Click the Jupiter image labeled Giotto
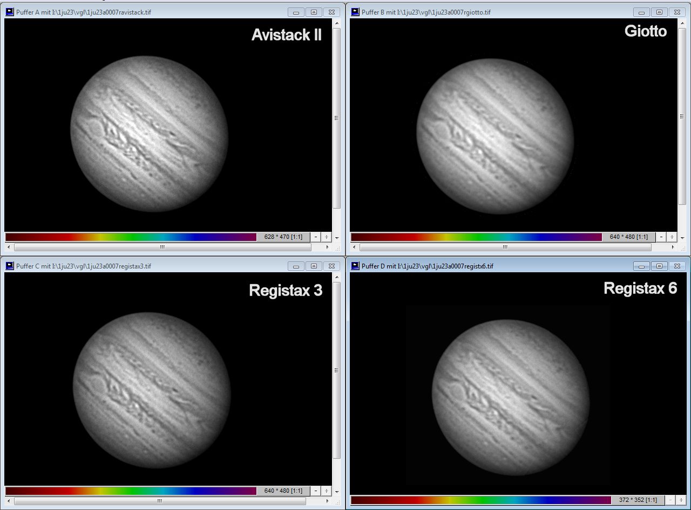 [495, 136]
